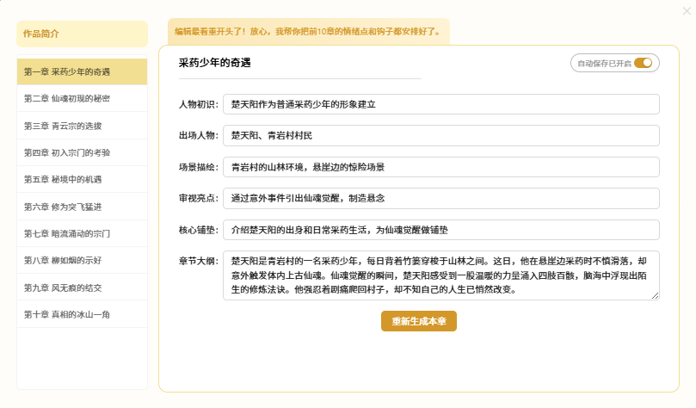Select 第八章 柳如烟的示好
The image size is (696, 408).
pyautogui.click(x=82, y=260)
